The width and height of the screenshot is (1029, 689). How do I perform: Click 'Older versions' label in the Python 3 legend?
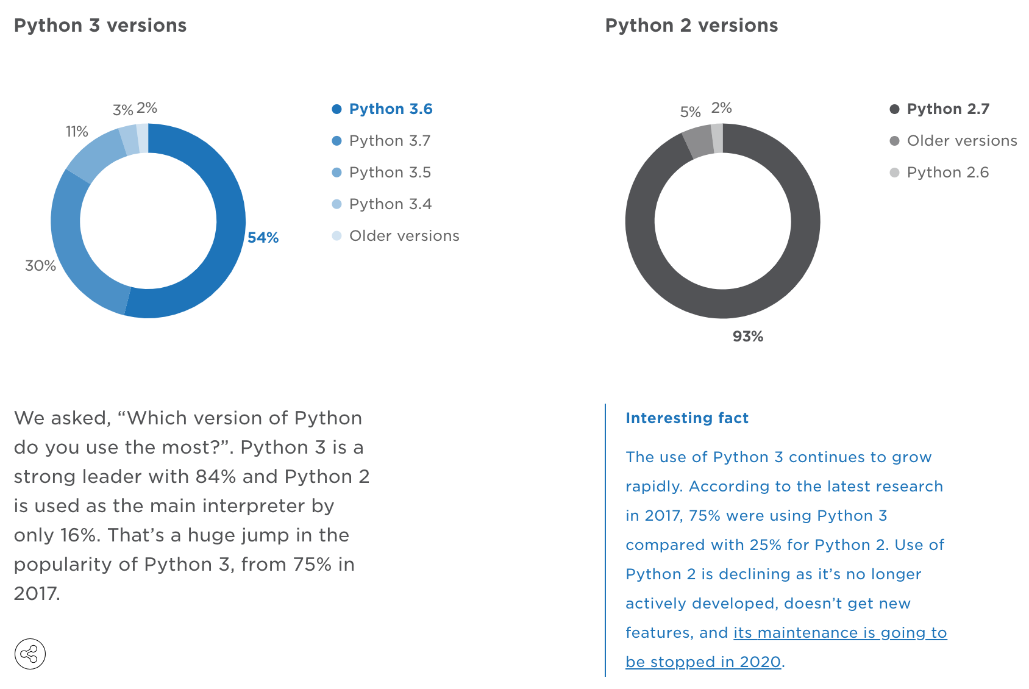[404, 236]
